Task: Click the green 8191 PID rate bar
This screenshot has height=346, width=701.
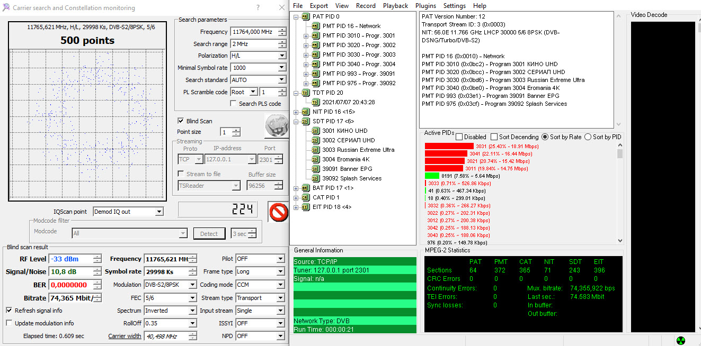Action: (432, 176)
